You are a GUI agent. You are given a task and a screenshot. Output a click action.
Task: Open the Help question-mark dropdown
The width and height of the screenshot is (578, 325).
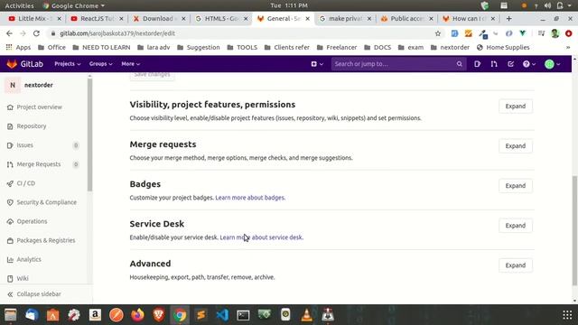click(529, 64)
